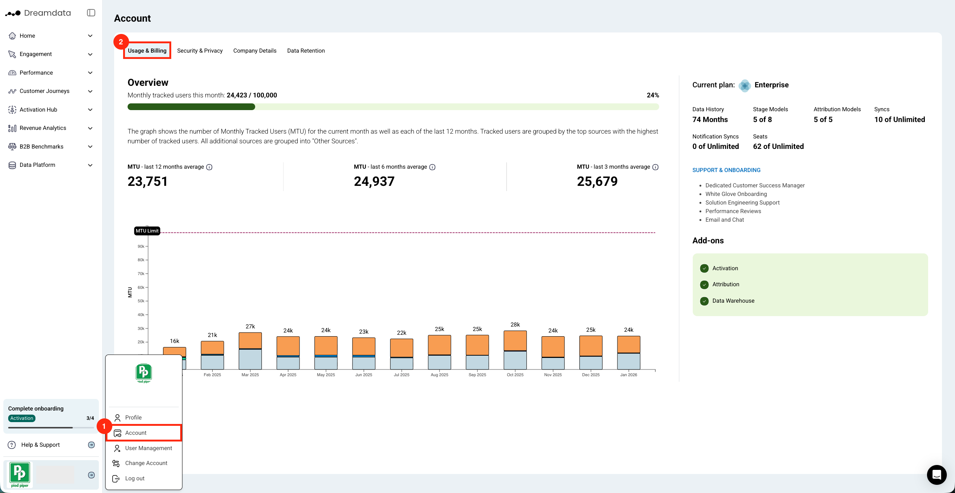Screen dimensions: 955x493
Task: Open the chat support bubble
Action: click(936, 474)
